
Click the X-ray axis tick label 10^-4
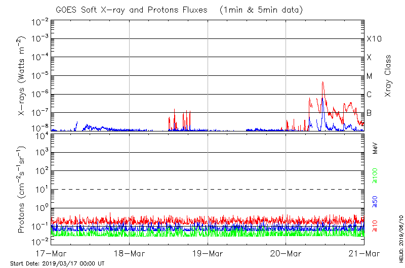pos(40,57)
